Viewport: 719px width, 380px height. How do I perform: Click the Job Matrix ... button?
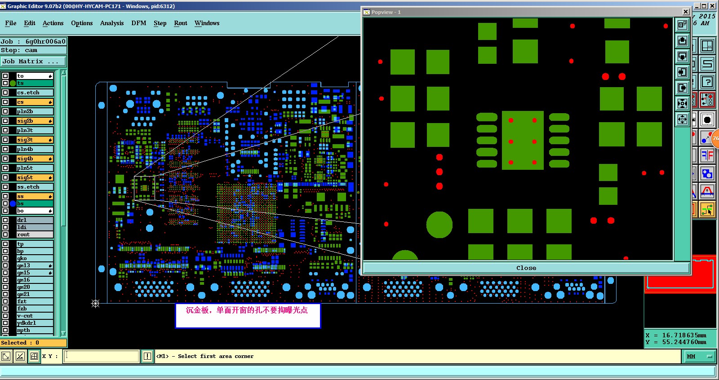(33, 62)
